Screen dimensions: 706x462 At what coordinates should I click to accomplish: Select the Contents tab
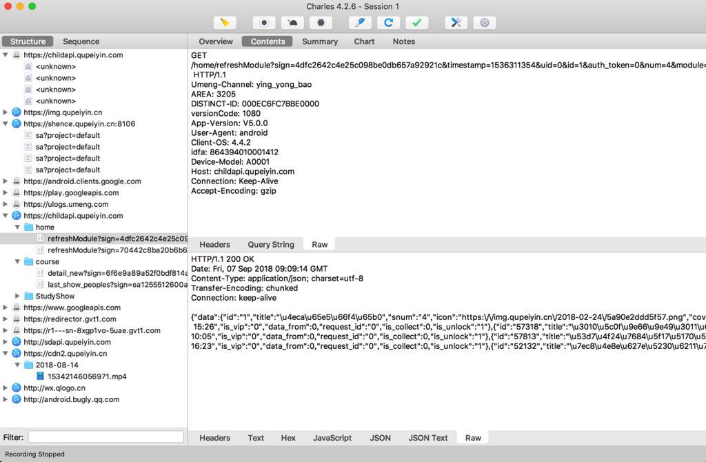[268, 41]
